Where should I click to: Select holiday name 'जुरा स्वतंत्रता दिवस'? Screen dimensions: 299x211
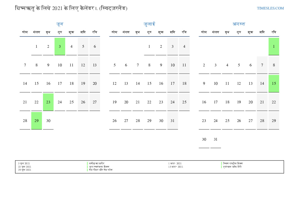tap(99, 167)
